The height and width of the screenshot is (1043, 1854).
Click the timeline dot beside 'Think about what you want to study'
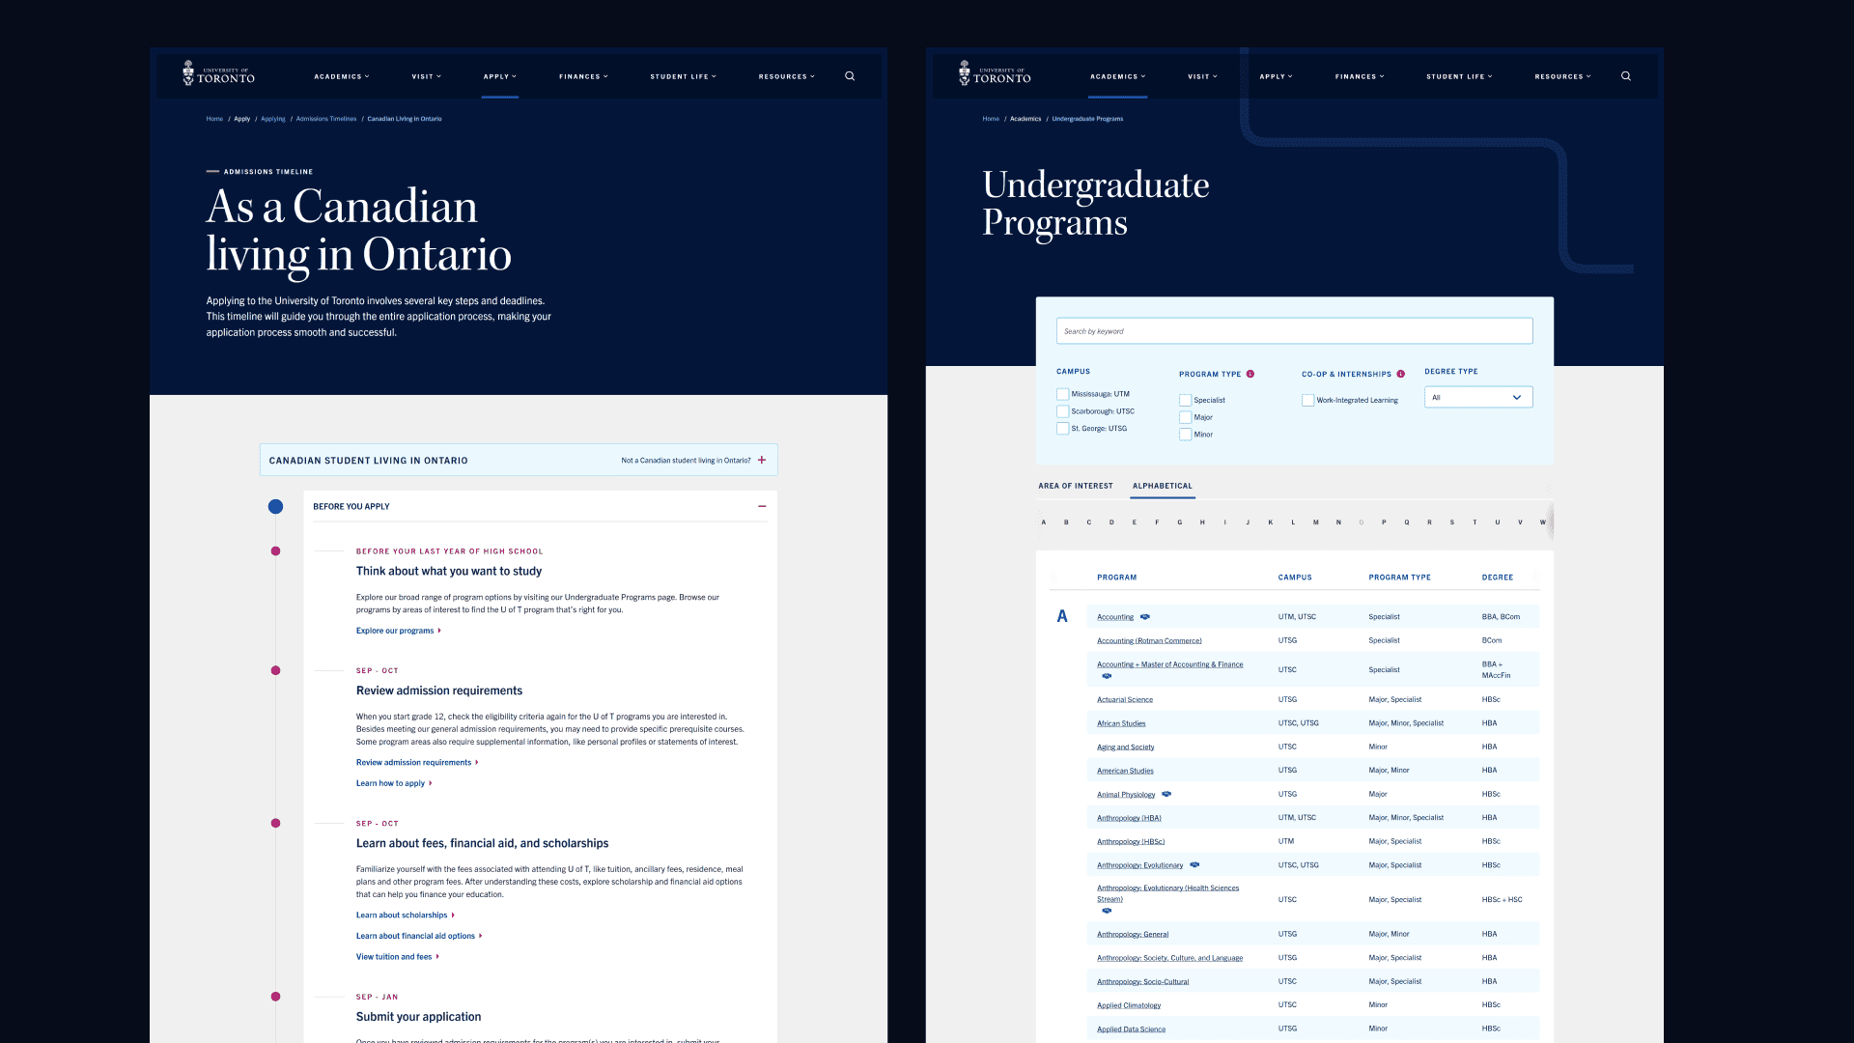click(275, 551)
